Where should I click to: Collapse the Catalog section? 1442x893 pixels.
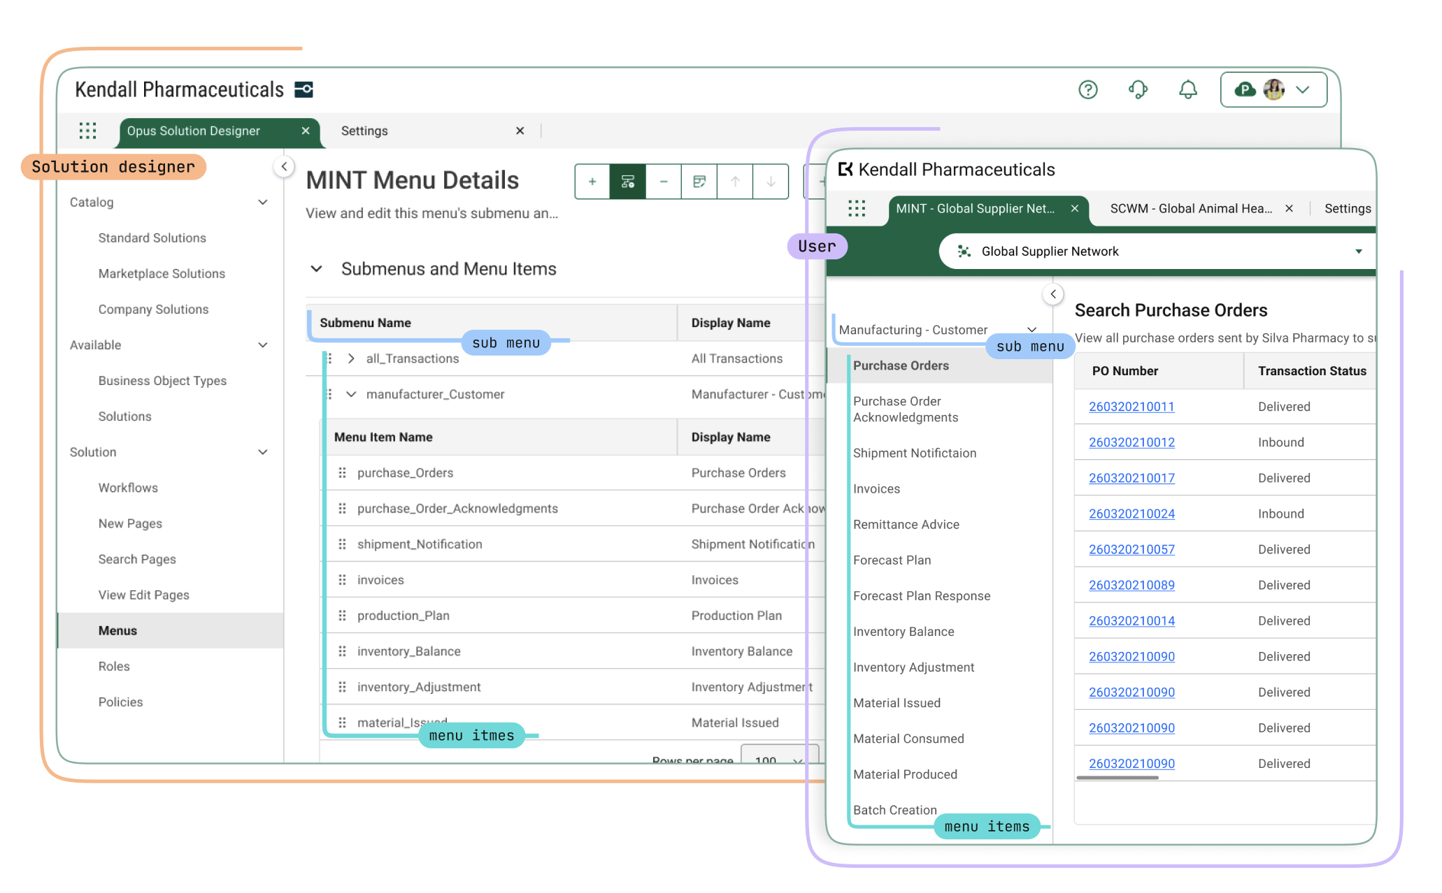pos(263,202)
